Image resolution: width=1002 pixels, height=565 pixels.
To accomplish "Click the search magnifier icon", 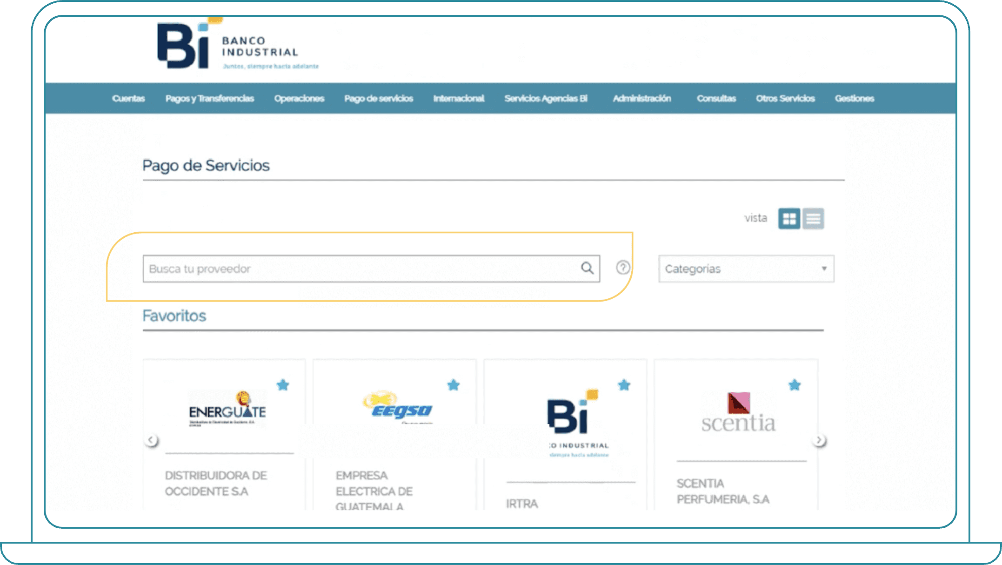I will coord(587,268).
